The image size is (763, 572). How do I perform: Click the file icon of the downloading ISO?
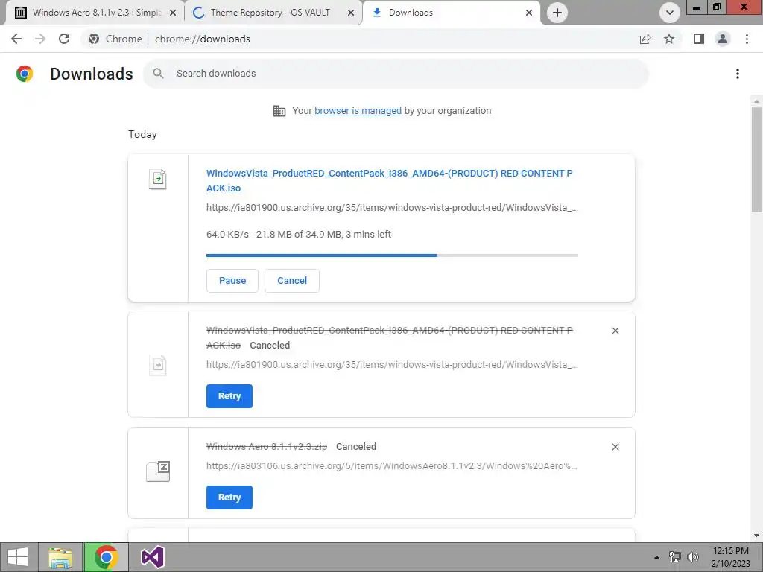[158, 179]
